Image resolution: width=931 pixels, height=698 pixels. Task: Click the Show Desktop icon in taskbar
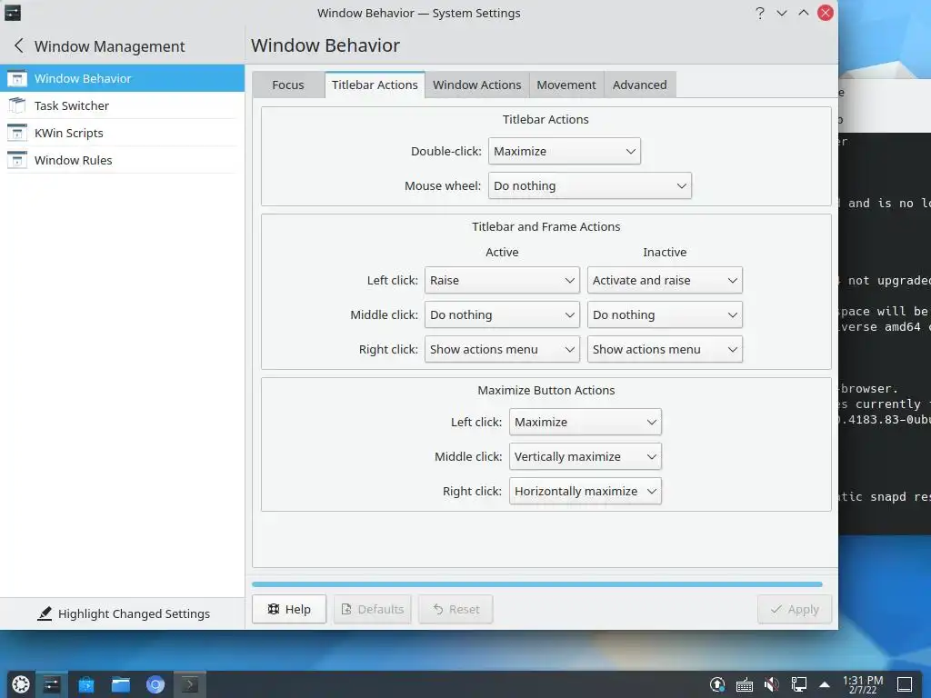coord(905,685)
